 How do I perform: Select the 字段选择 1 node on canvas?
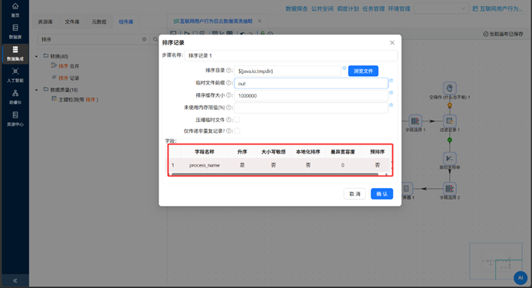[415, 121]
